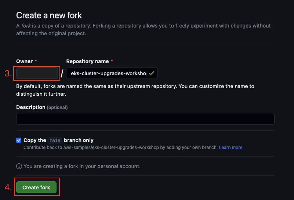294x200 pixels.
Task: Click the slash separator between owner and repository
Action: point(62,73)
